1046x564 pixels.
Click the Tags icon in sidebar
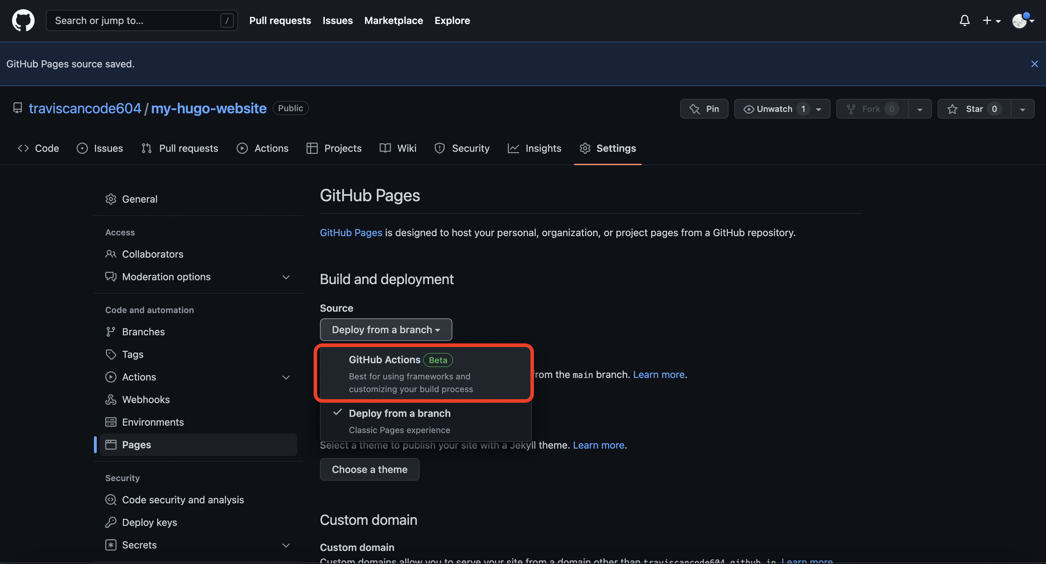tap(111, 354)
